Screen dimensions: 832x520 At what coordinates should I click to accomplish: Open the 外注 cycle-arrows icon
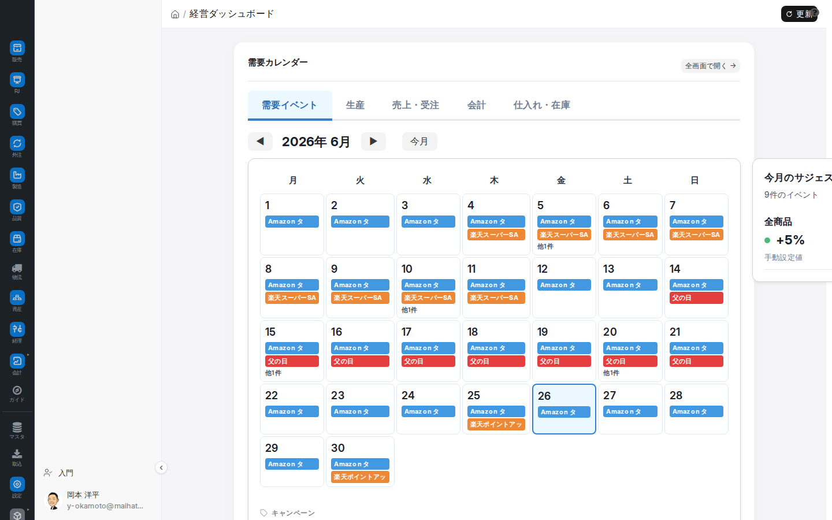click(17, 143)
